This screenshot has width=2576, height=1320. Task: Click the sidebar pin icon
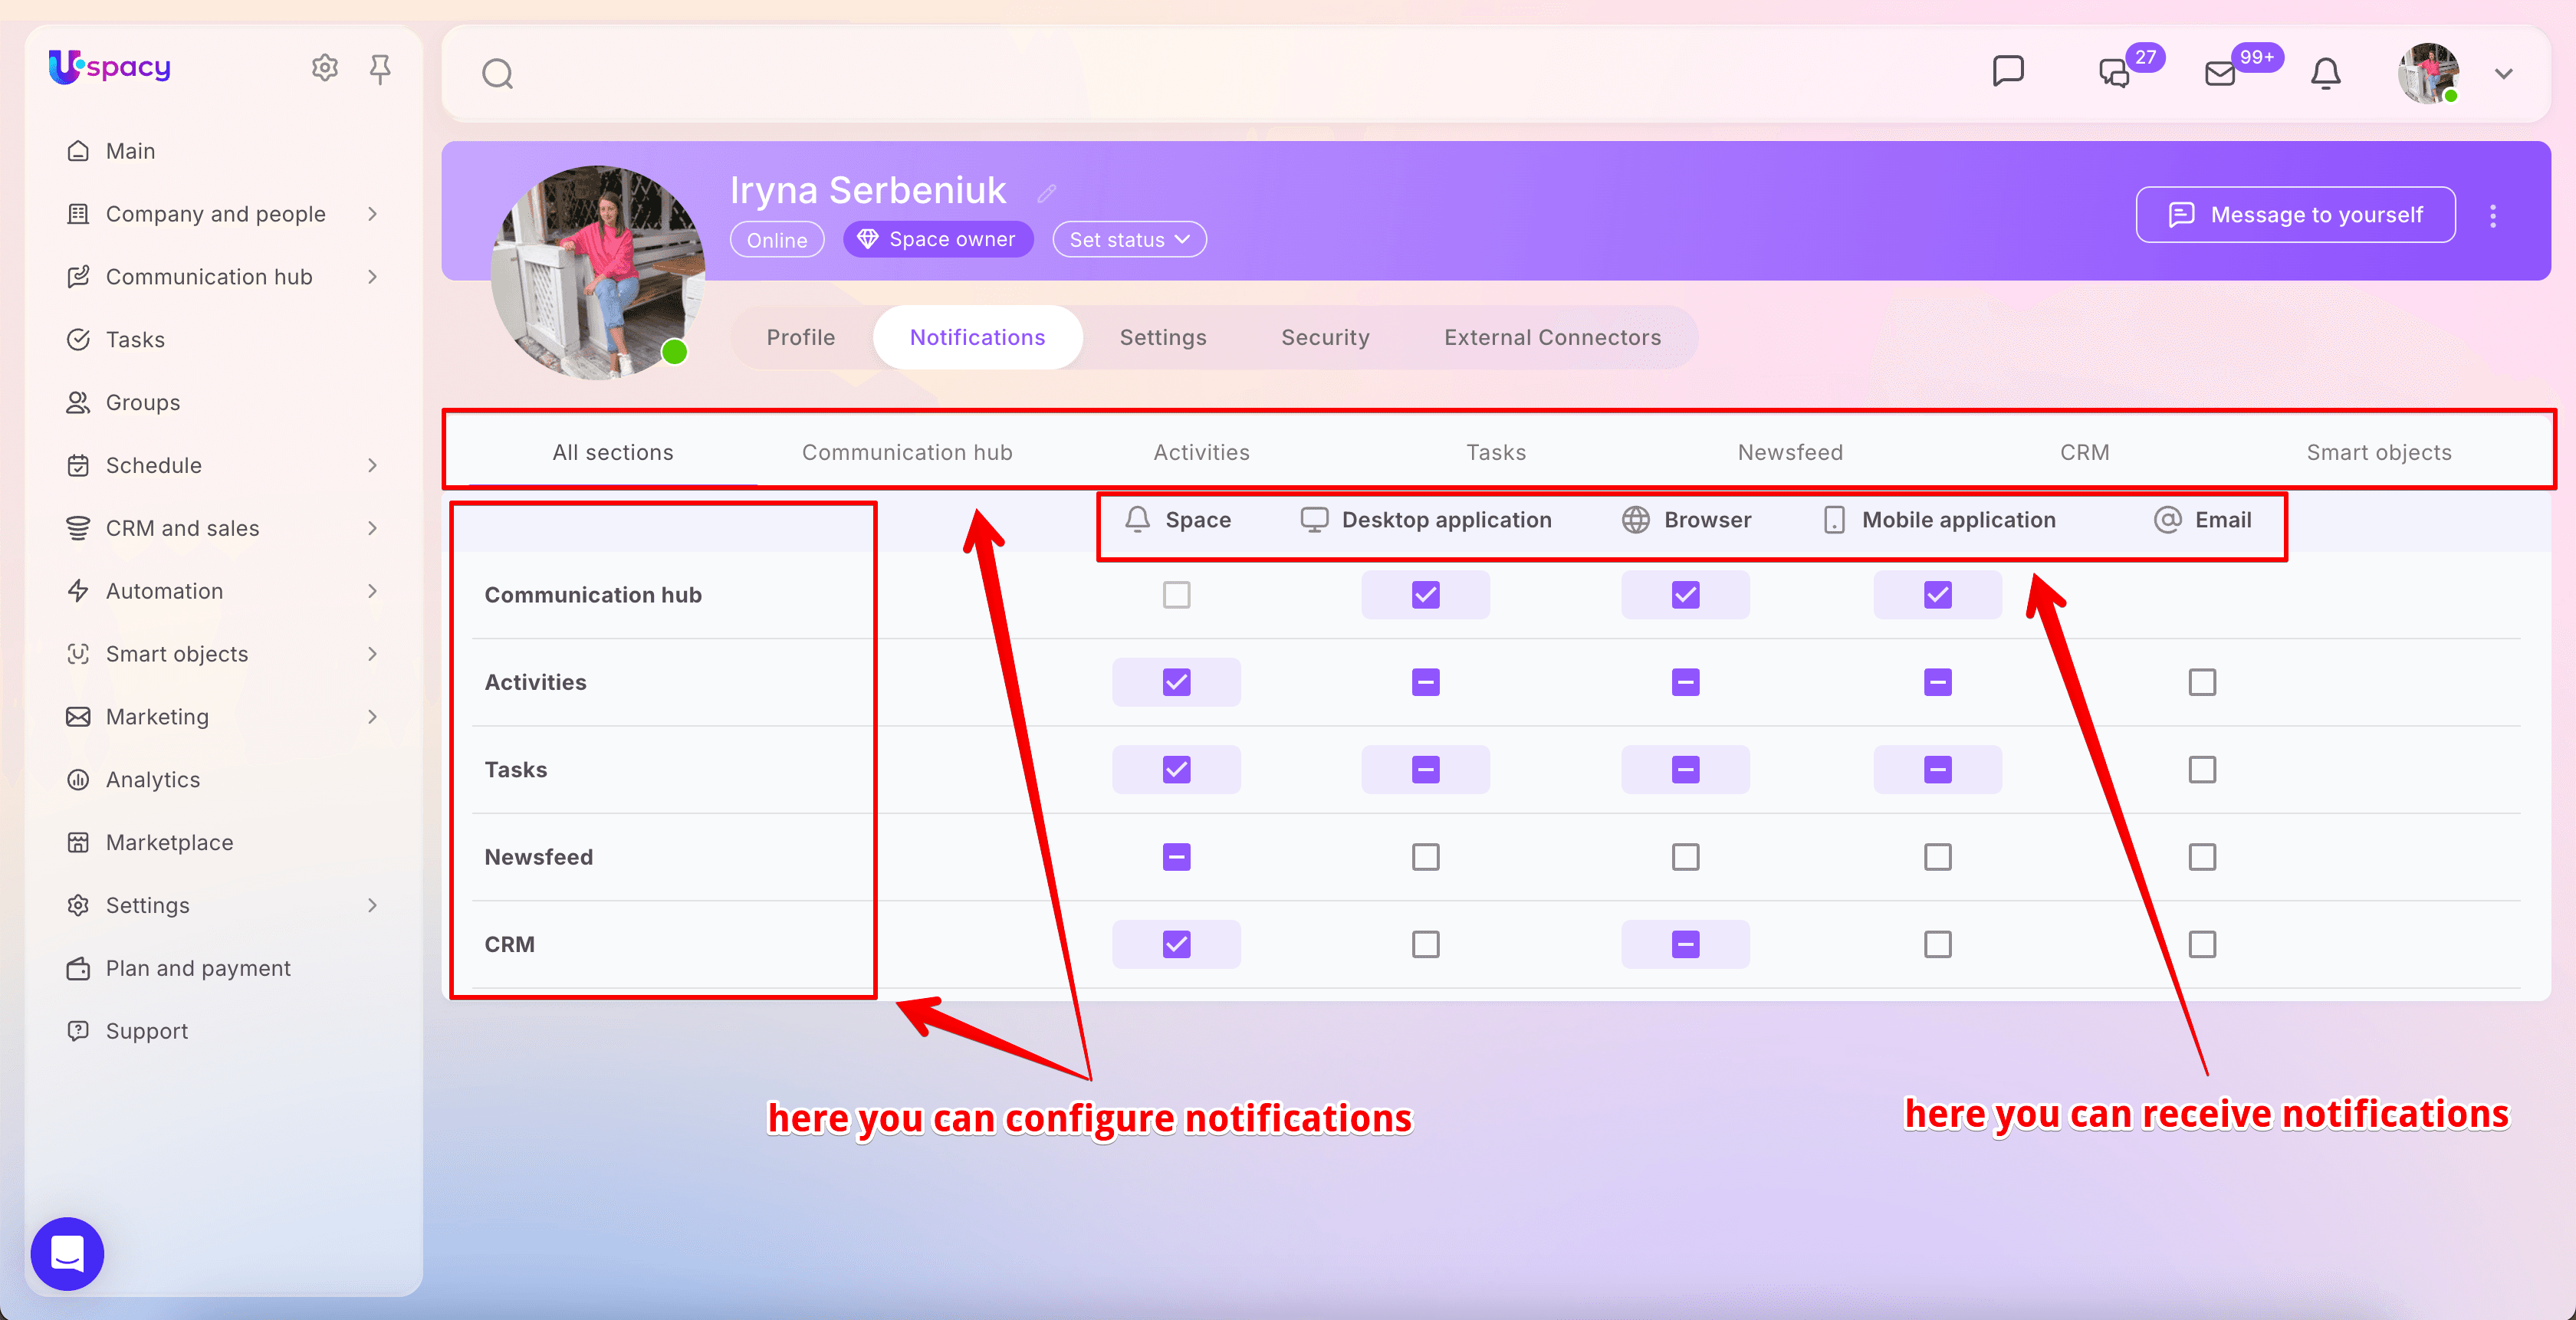pyautogui.click(x=380, y=68)
